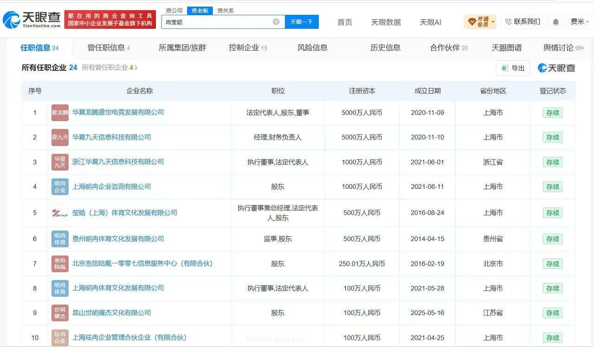
Task: Click the 浙江华夏九天 company logo thumbnail
Action: (x=60, y=162)
